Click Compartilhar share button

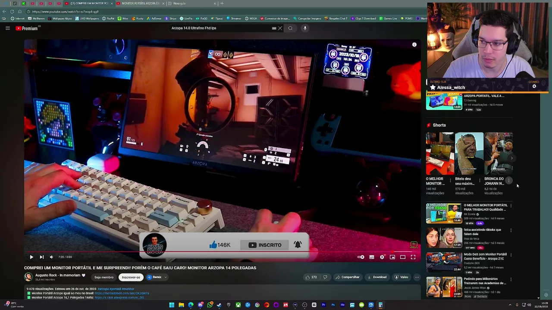point(348,277)
